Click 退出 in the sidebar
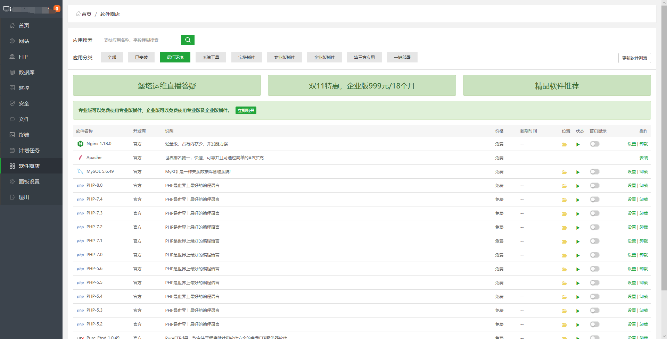The width and height of the screenshot is (667, 339). point(31,197)
